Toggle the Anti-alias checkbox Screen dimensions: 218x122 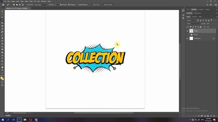61,5
